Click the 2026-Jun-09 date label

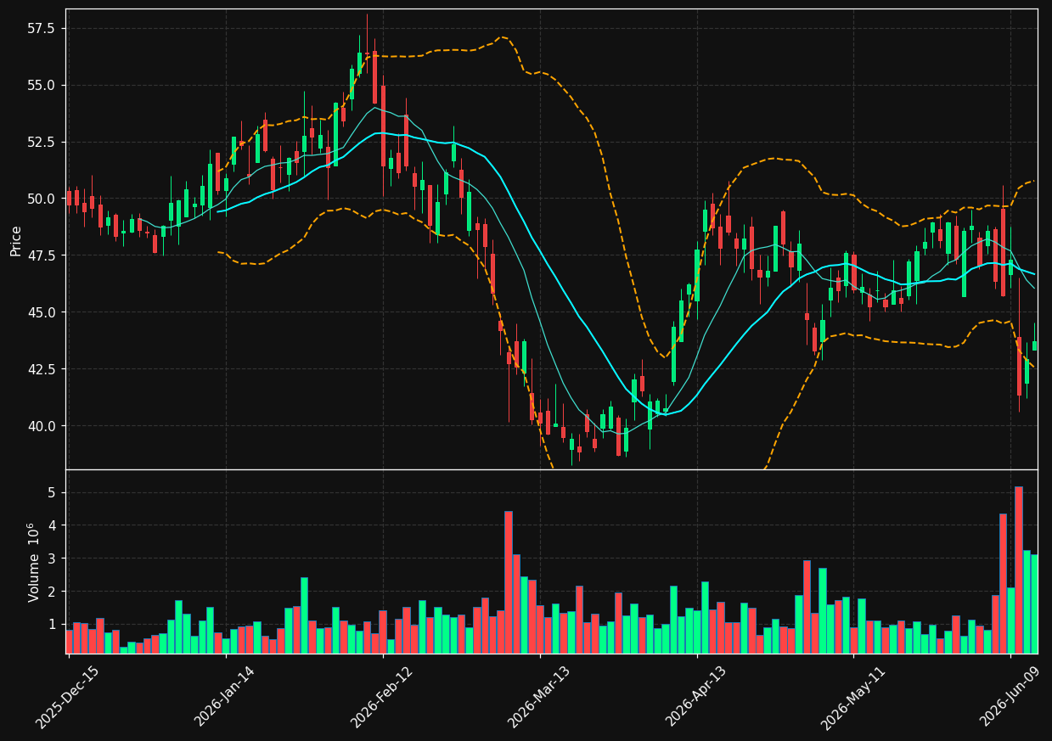[x=1009, y=697]
